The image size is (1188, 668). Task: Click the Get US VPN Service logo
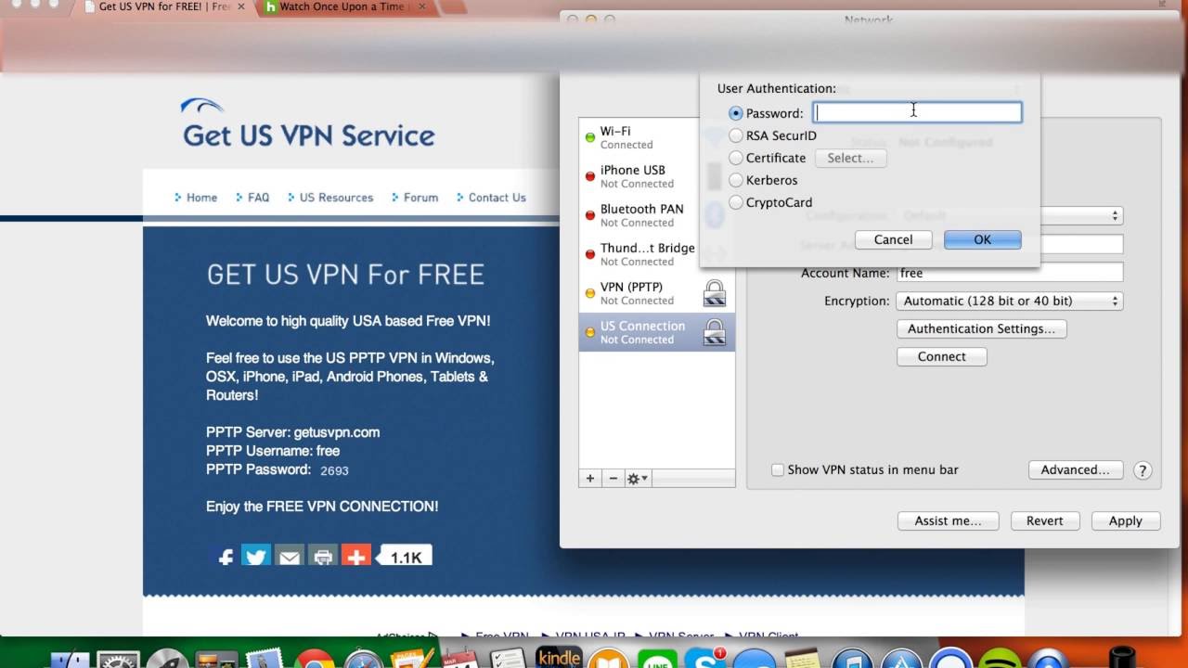coord(308,123)
